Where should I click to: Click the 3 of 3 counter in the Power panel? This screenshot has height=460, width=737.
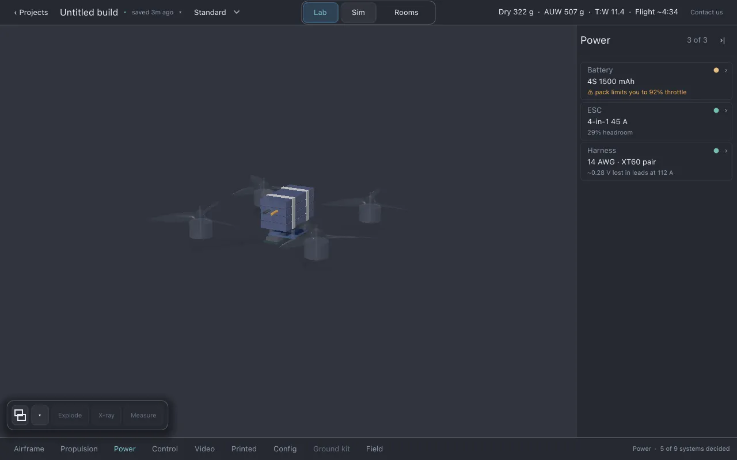[x=697, y=40]
